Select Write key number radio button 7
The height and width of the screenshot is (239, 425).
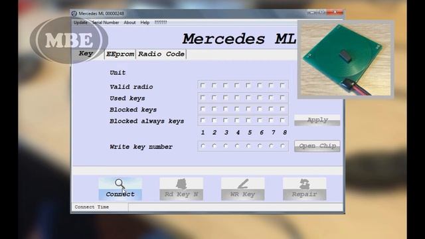pyautogui.click(x=271, y=146)
